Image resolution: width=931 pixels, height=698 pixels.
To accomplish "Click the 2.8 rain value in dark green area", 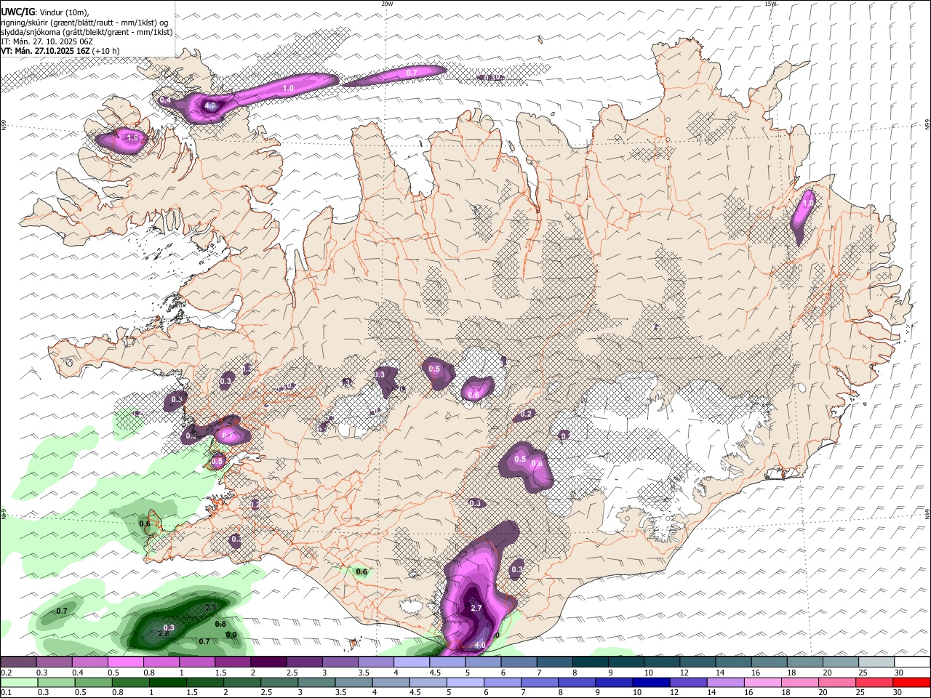I will tap(164, 633).
